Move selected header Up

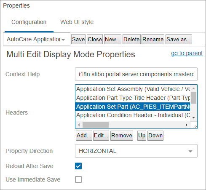pyautogui.click(x=142, y=136)
